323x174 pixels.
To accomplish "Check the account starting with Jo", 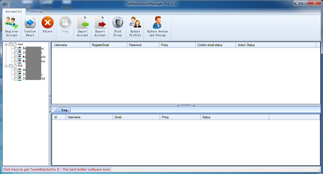I will coord(16,75).
